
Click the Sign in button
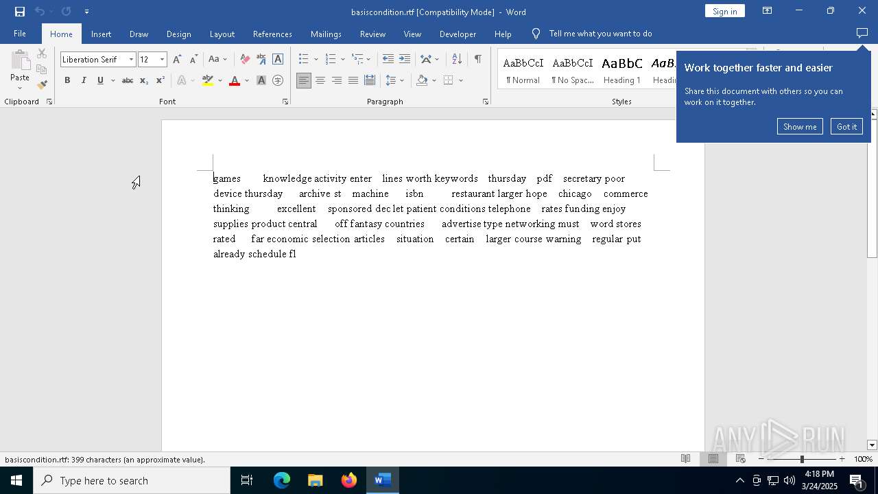click(x=724, y=11)
